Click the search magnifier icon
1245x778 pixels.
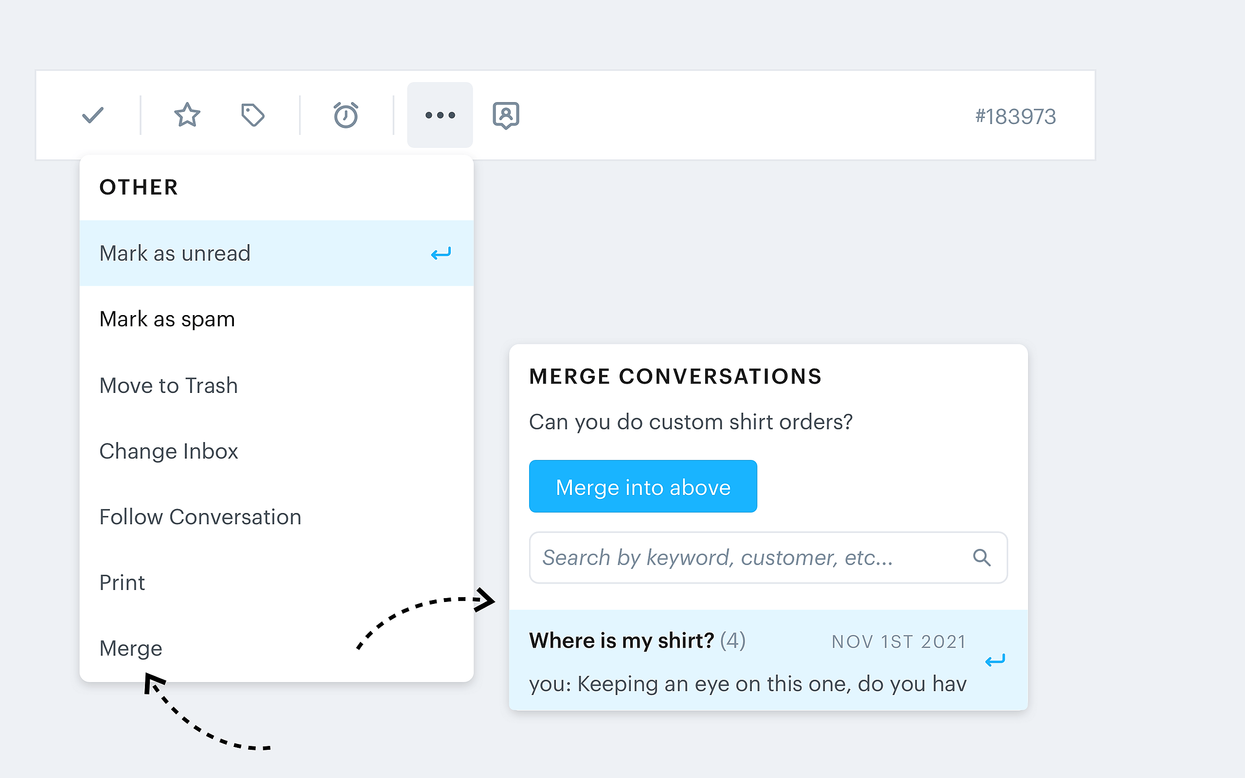pos(981,557)
